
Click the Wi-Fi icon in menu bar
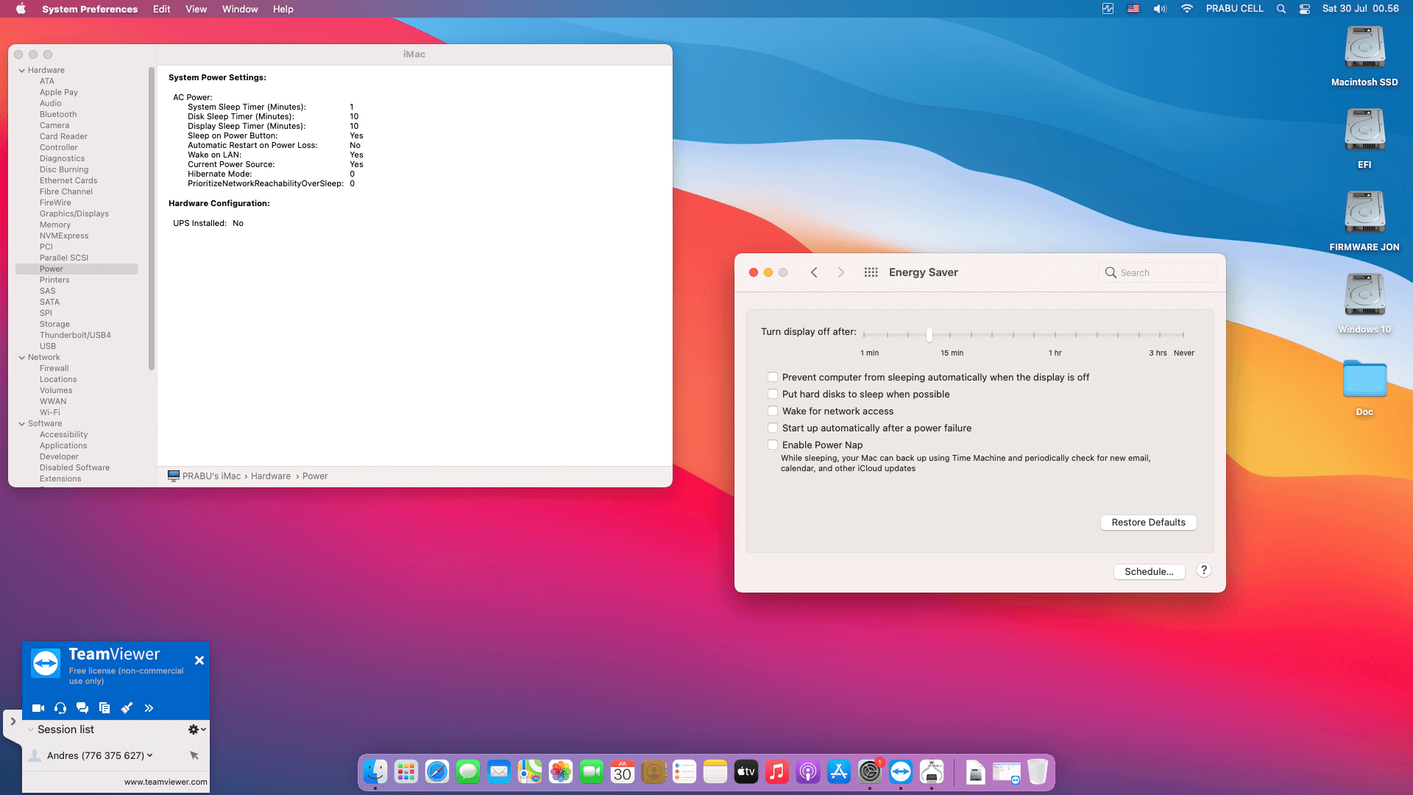pyautogui.click(x=1186, y=9)
